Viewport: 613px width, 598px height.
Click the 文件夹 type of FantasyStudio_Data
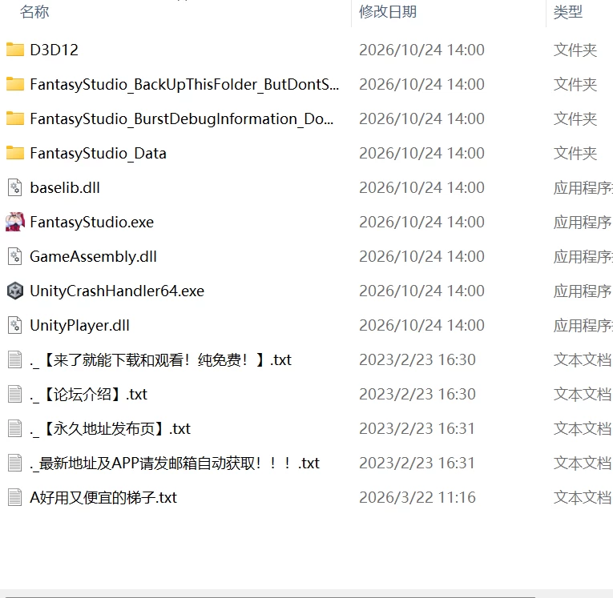click(575, 153)
